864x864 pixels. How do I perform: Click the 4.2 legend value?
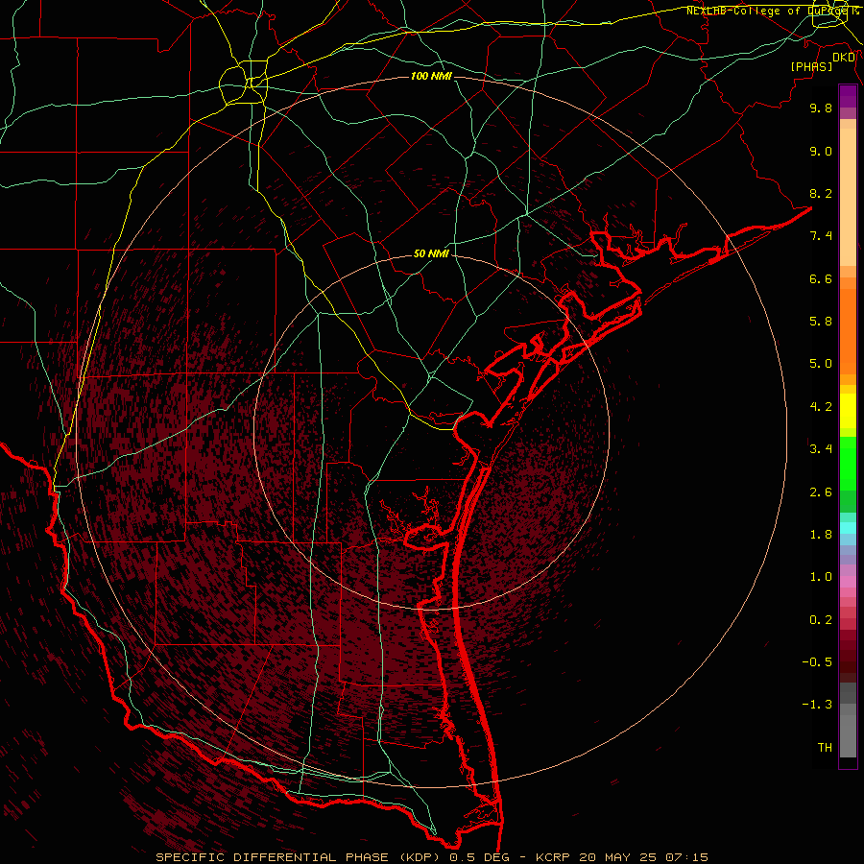click(821, 407)
